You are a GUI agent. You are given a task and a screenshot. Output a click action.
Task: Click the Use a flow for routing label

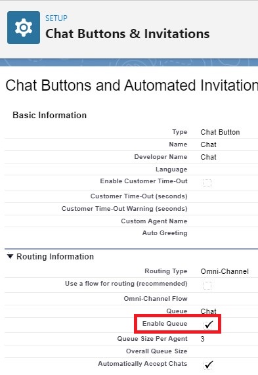126,284
